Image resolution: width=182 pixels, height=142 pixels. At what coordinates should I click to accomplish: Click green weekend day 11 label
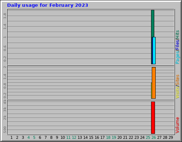pyautogui.click(x=68, y=137)
